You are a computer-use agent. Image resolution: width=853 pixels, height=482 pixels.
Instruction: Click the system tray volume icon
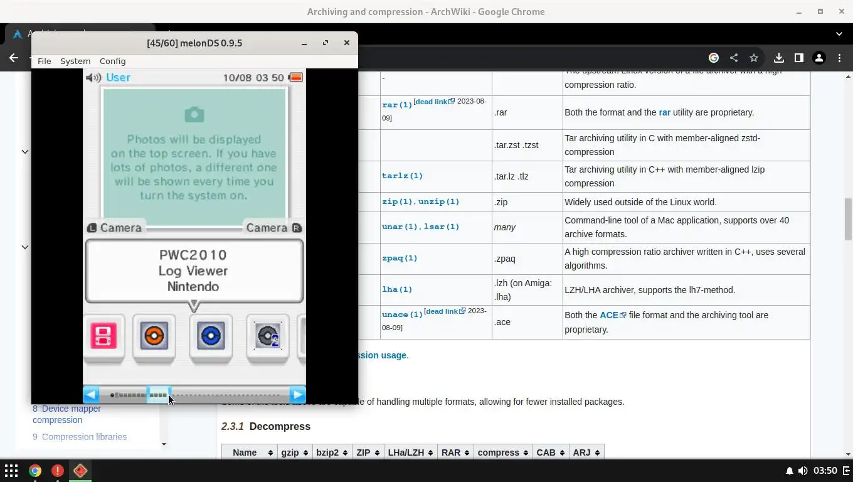point(803,471)
